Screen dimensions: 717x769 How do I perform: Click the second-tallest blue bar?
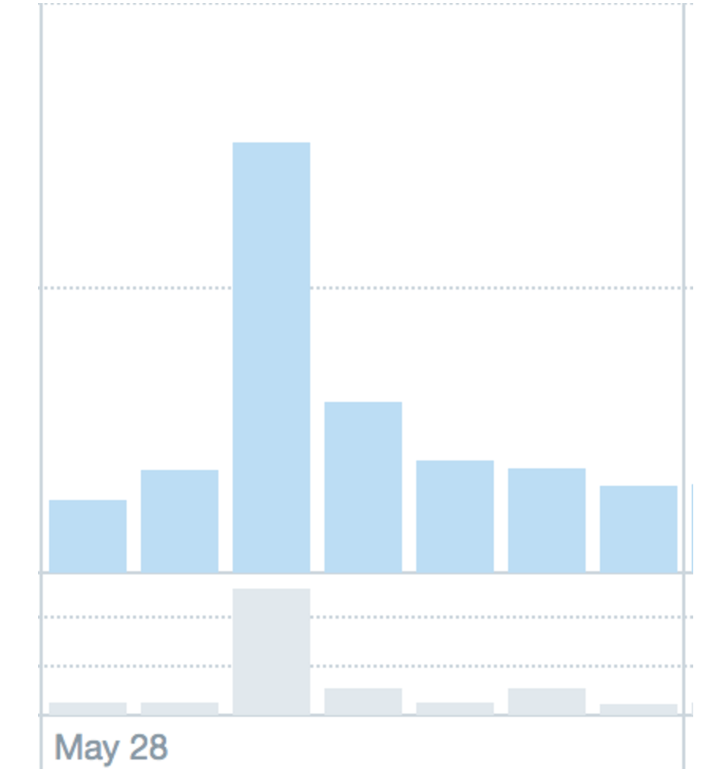pos(363,487)
